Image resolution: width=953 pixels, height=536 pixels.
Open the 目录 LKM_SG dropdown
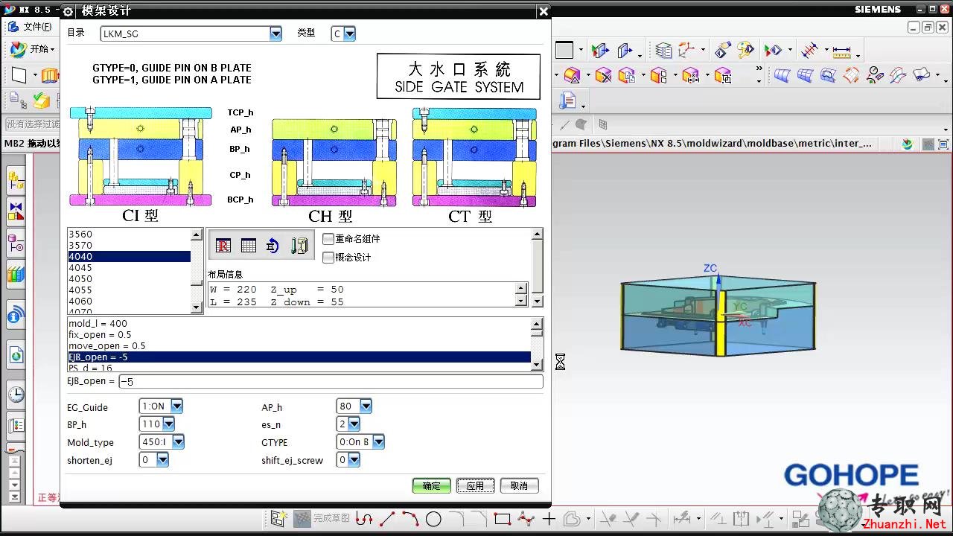(276, 33)
